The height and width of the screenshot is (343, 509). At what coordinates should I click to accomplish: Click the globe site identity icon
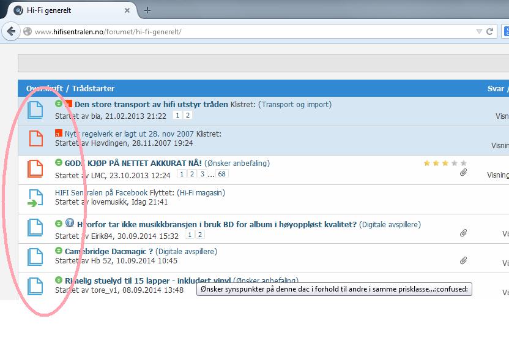(28, 31)
